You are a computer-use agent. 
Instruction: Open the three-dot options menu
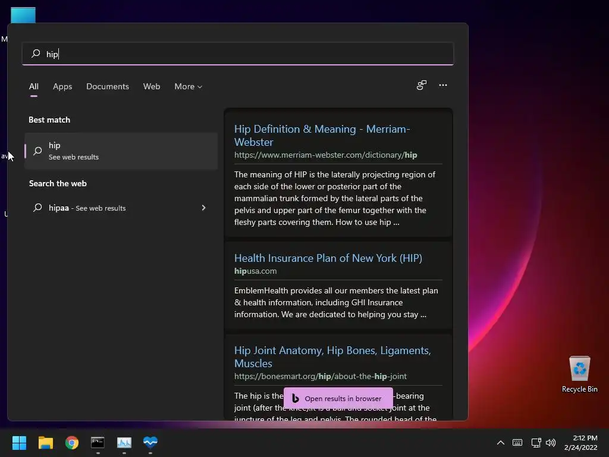[x=443, y=85]
